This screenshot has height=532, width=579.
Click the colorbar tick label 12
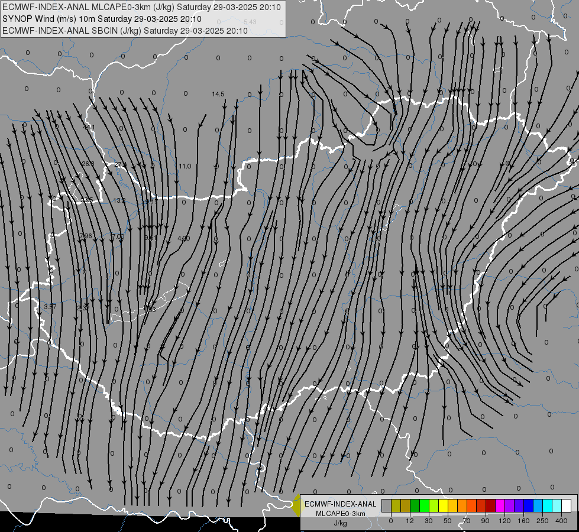[x=410, y=521]
